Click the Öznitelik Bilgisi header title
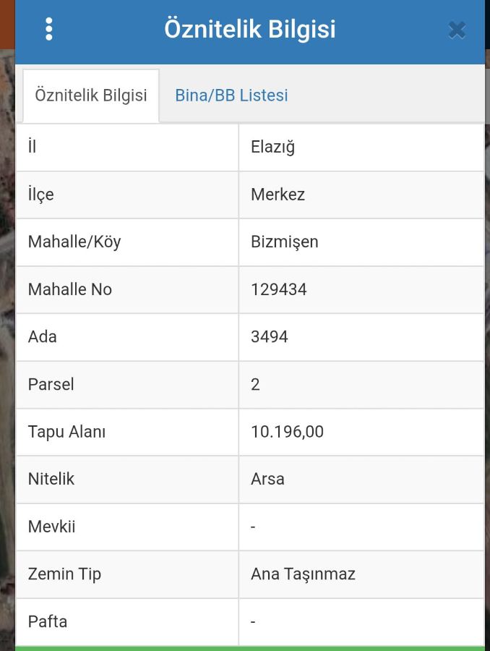Viewport: 490px width, 651px height. 250,29
